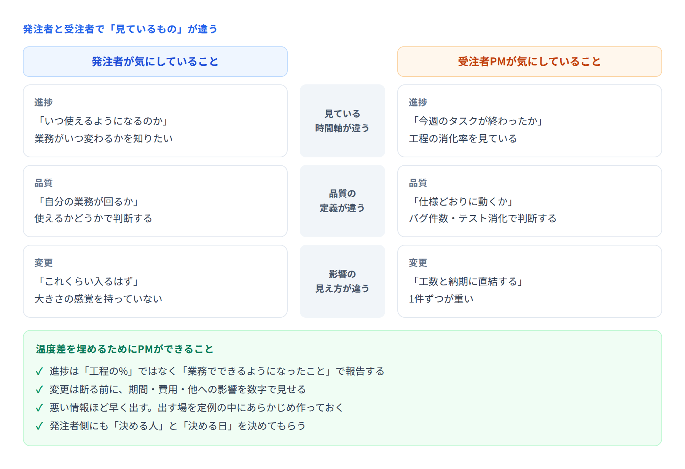Click the line バグ件数・テスト消化で判断する
The image size is (685, 469).
click(x=483, y=218)
